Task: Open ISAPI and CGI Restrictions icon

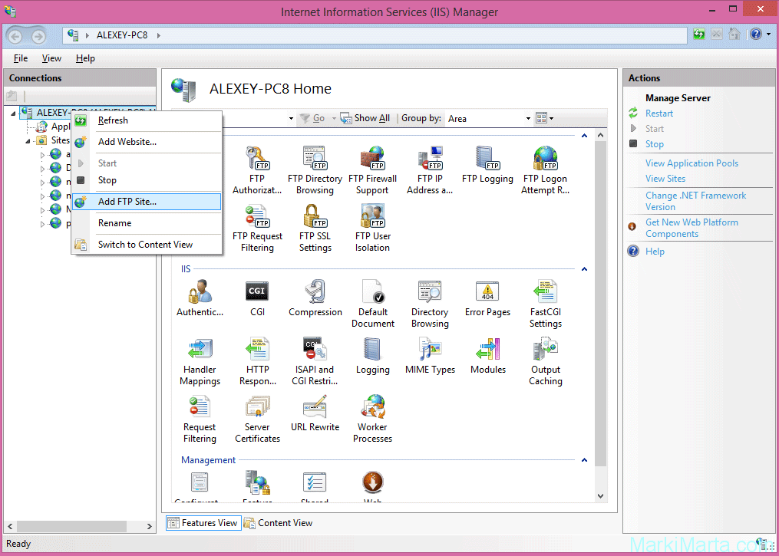Action: point(315,361)
